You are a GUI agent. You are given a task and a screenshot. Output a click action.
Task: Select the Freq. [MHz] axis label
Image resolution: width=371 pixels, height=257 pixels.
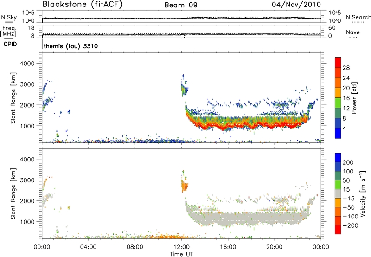[x=9, y=32]
